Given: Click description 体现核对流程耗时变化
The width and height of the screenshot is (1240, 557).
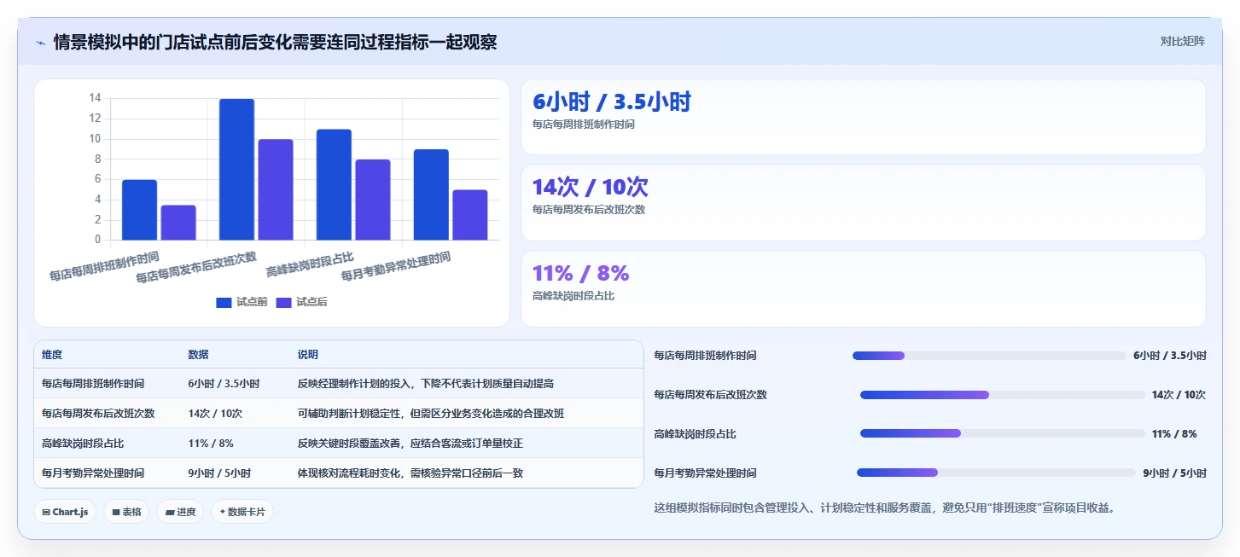Looking at the screenshot, I should (x=410, y=473).
